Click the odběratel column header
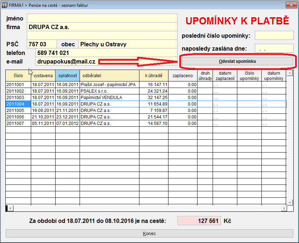Viewport: 299px width, 243px height. pyautogui.click(x=109, y=76)
